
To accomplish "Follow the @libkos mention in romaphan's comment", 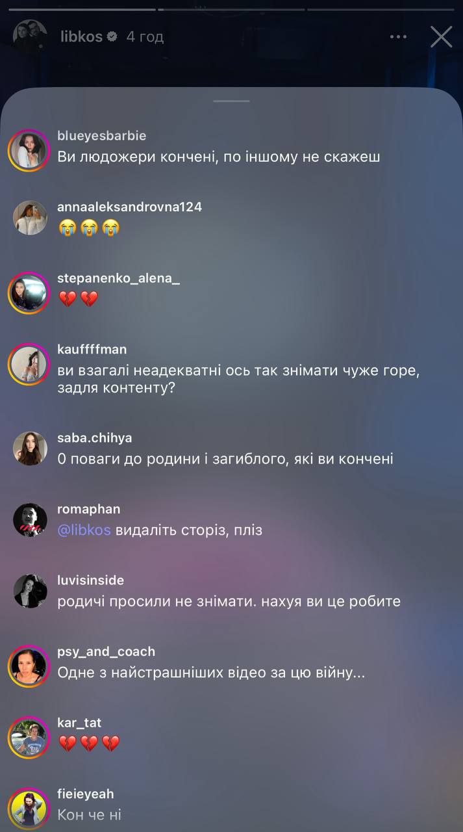I will [x=84, y=530].
